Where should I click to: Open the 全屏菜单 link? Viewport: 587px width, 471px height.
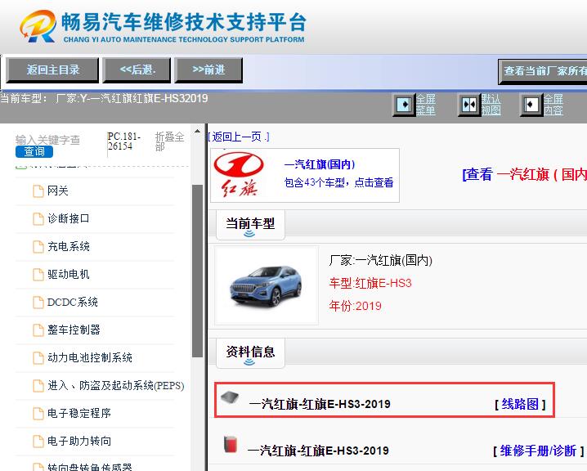point(426,105)
